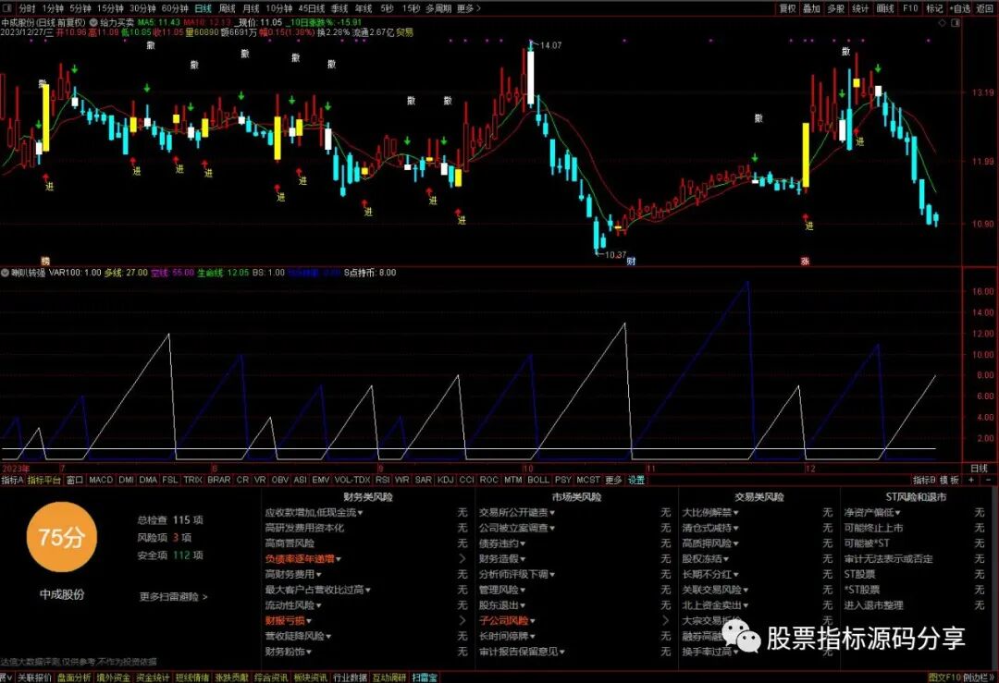Click the 复权 button
This screenshot has height=683, width=999.
coord(787,8)
